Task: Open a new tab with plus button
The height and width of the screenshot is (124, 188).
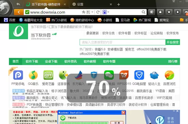Action: 119,4
